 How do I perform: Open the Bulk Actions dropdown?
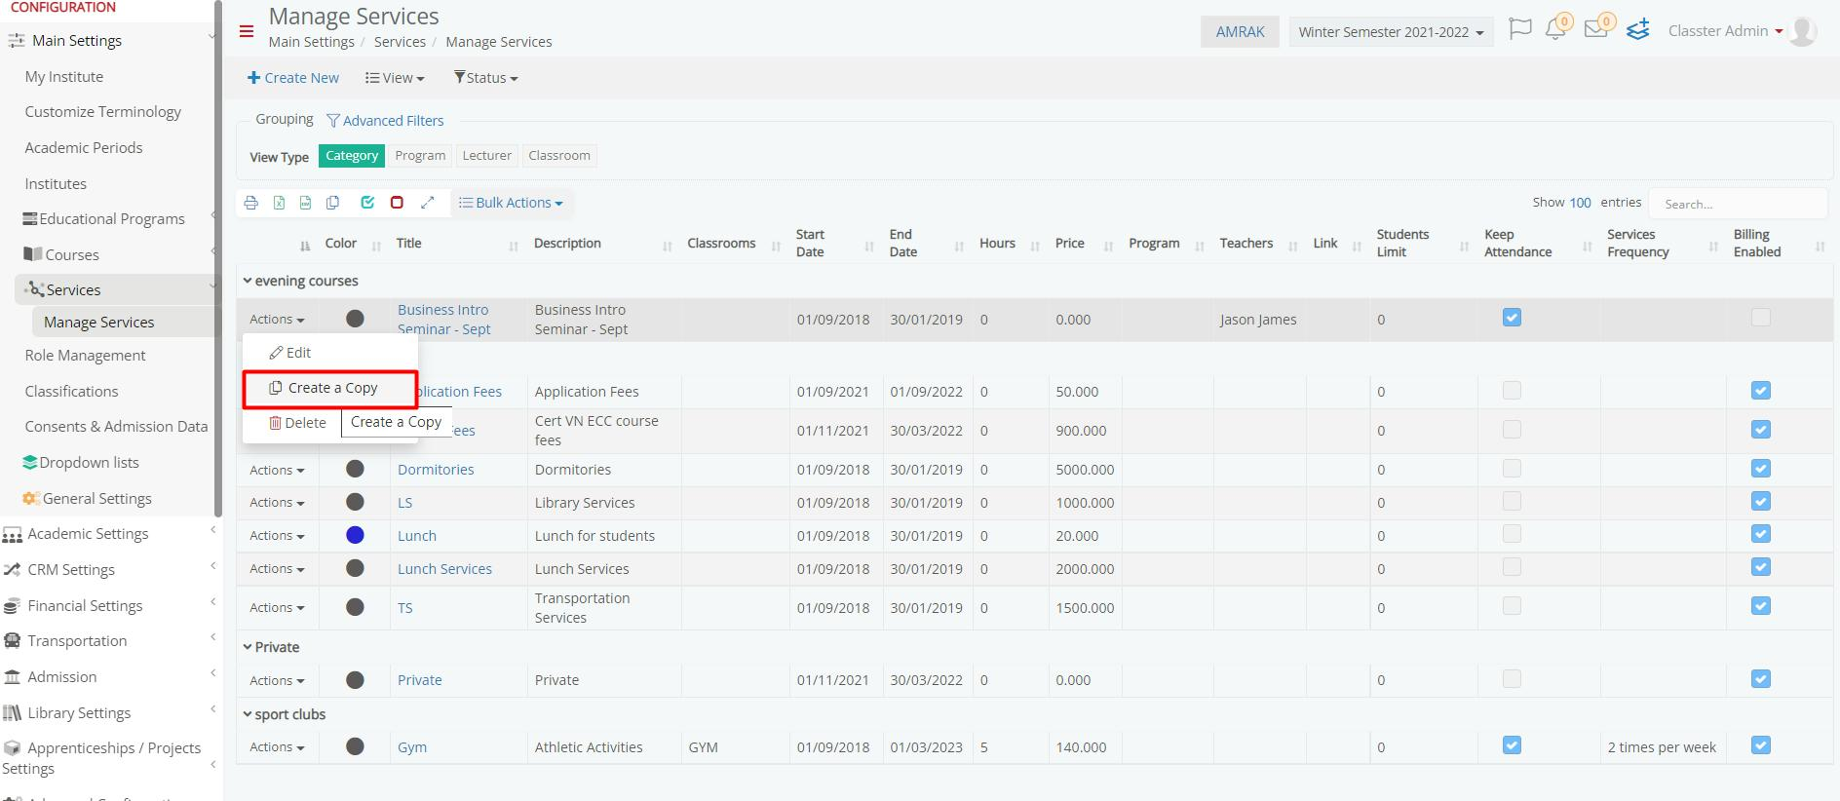pos(511,203)
